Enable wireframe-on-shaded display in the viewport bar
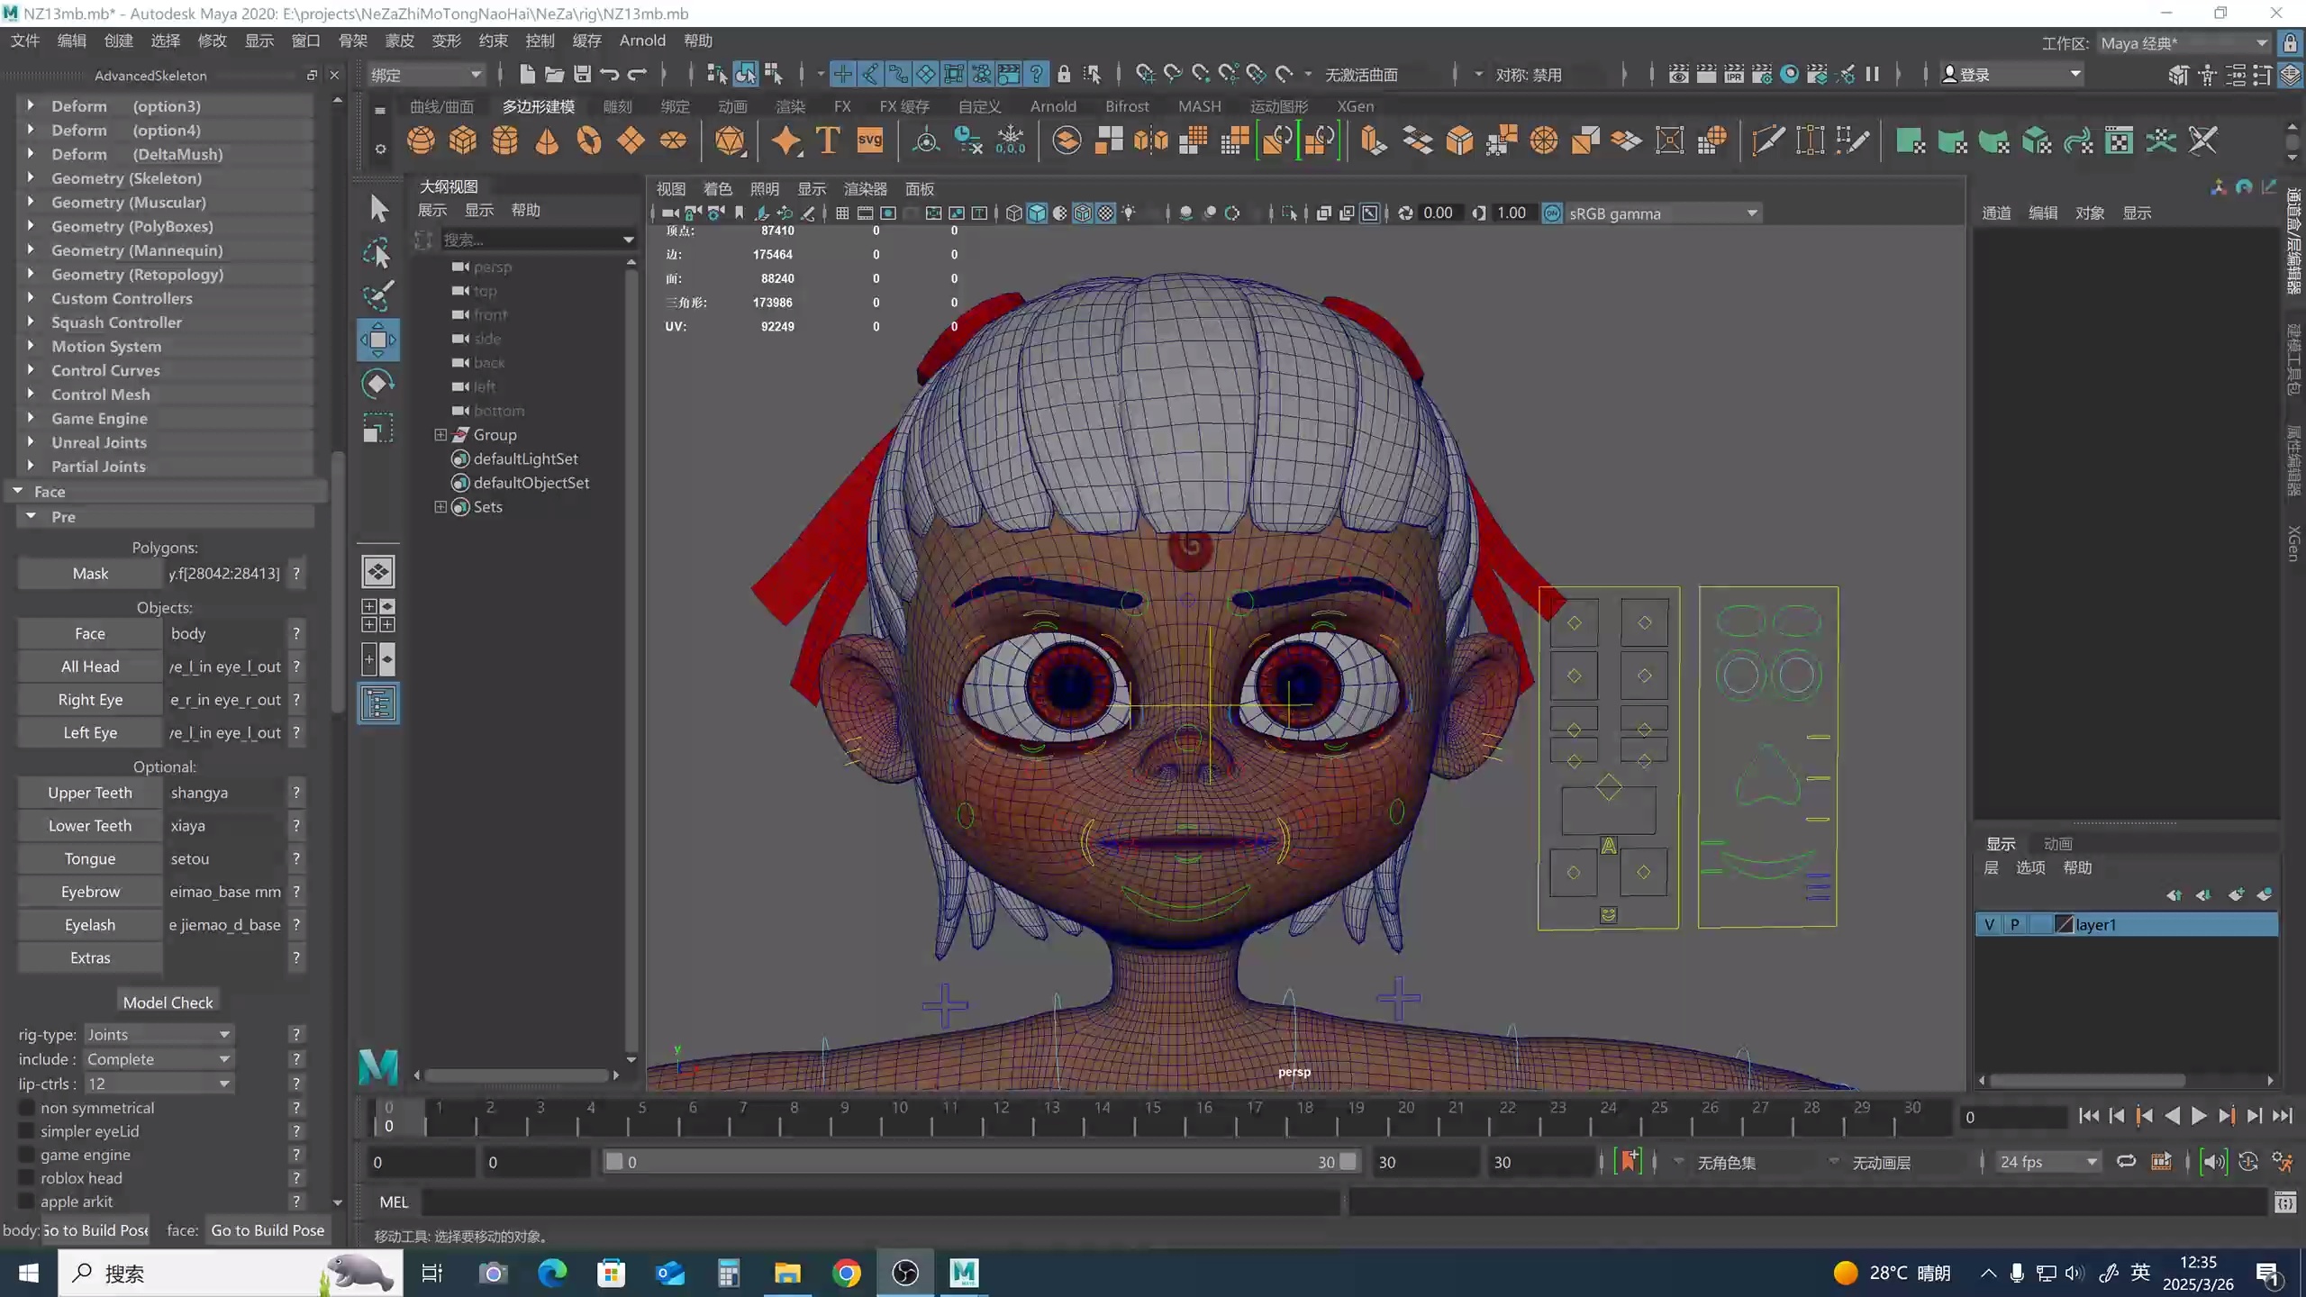 [1082, 213]
